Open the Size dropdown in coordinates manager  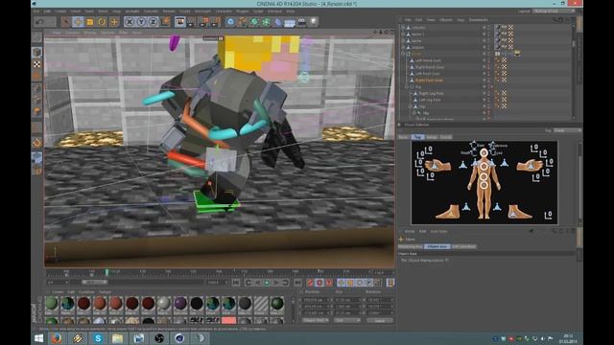(347, 320)
